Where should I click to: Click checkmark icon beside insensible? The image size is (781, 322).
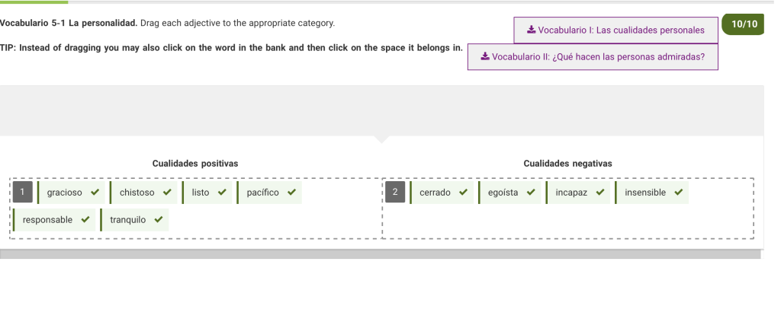click(678, 193)
